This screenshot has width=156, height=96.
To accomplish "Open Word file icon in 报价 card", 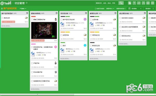I will point(62,50).
